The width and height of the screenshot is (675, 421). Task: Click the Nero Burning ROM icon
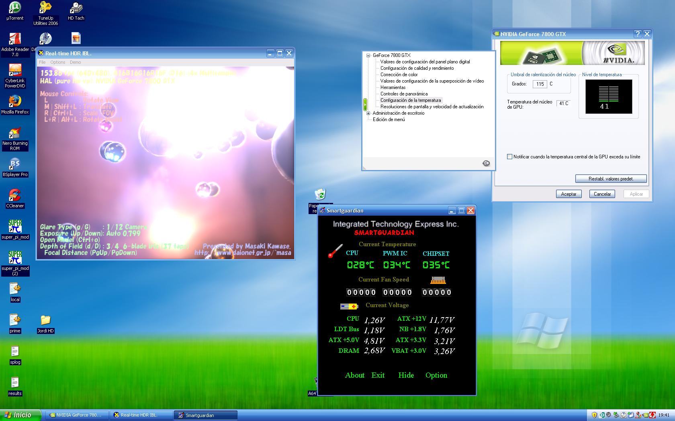(15, 138)
